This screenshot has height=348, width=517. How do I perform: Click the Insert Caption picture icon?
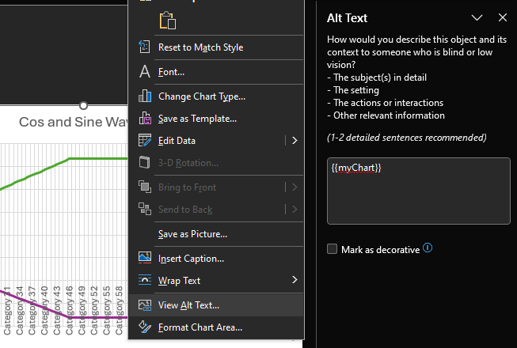click(x=145, y=258)
